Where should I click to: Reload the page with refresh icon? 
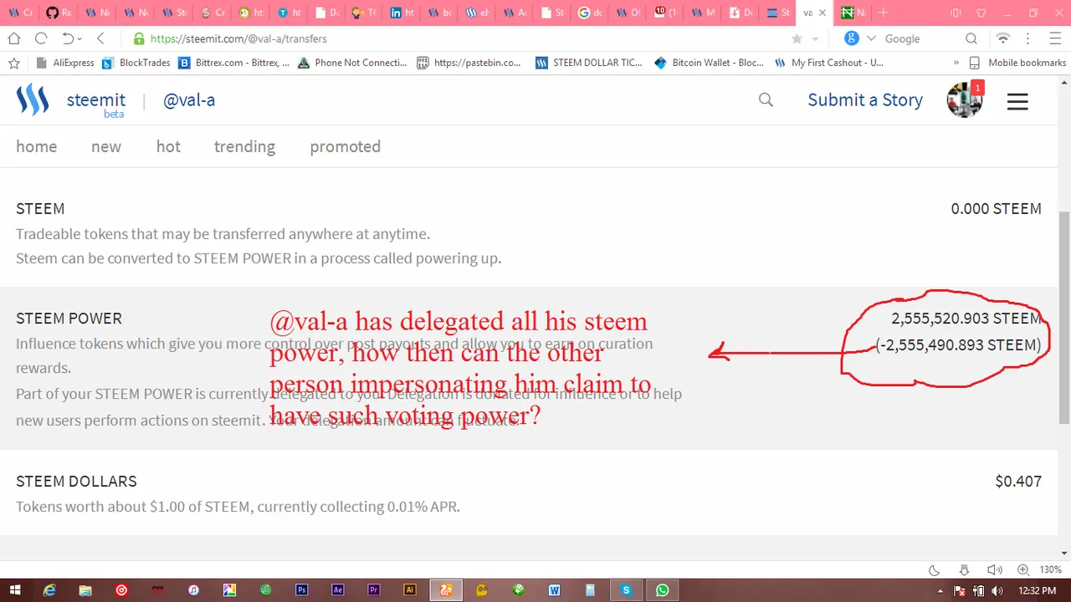click(41, 38)
